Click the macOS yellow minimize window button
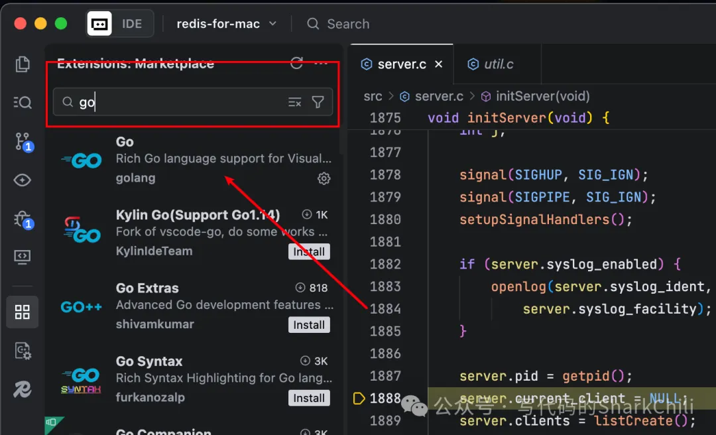 (40, 24)
